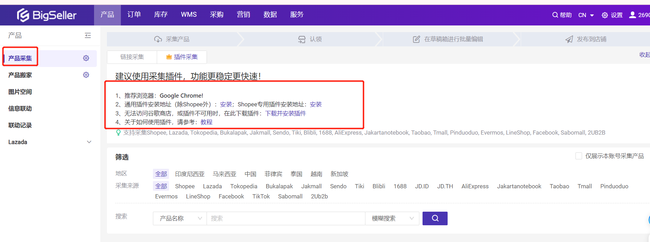This screenshot has height=242, width=650.
Task: Open the CN language dropdown
Action: (586, 15)
